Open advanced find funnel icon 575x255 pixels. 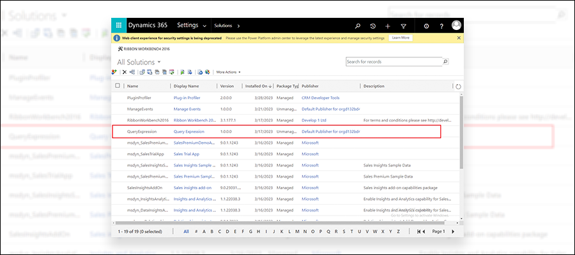[x=403, y=26]
